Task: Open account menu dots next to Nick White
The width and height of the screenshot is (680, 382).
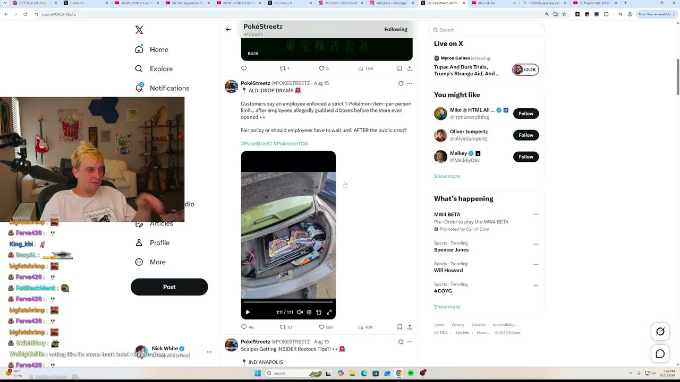Action: point(209,352)
